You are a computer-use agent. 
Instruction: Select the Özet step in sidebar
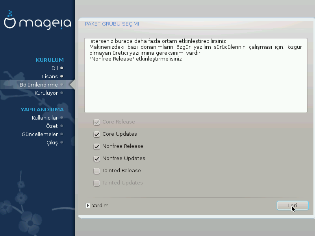point(52,126)
